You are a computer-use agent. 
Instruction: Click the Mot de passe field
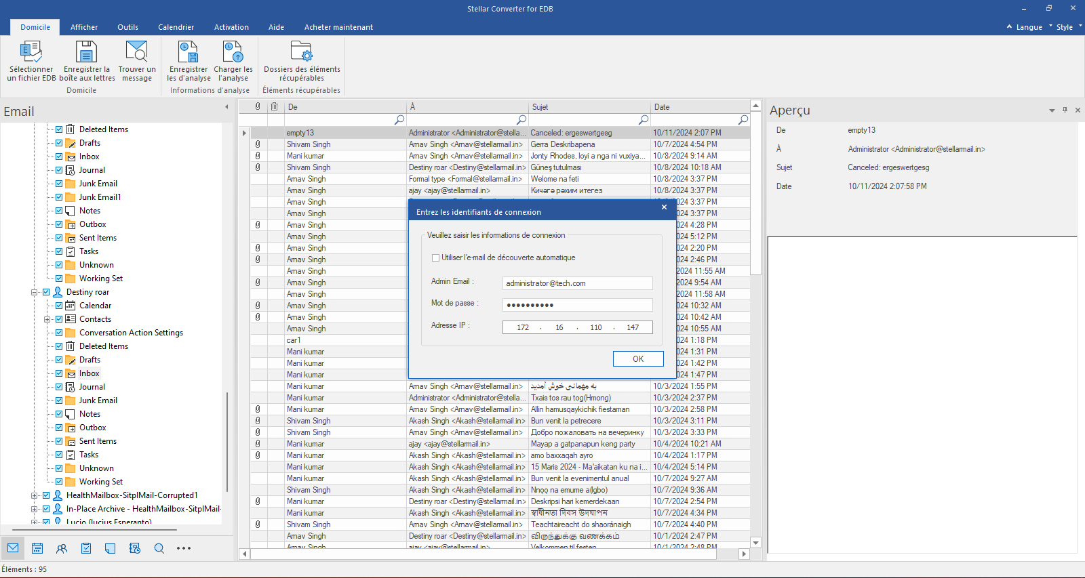pos(577,305)
